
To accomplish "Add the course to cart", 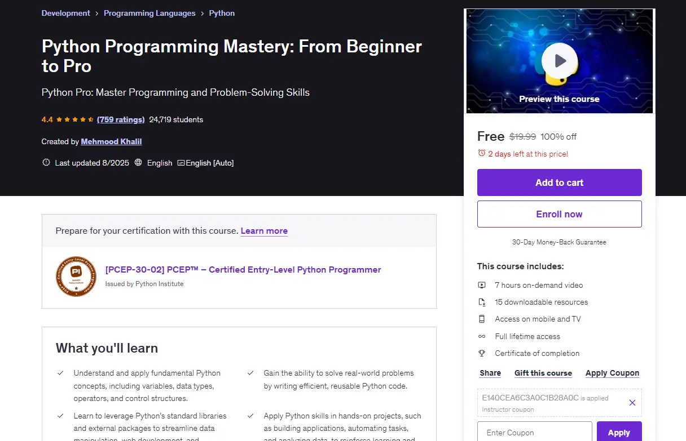I will click(560, 182).
